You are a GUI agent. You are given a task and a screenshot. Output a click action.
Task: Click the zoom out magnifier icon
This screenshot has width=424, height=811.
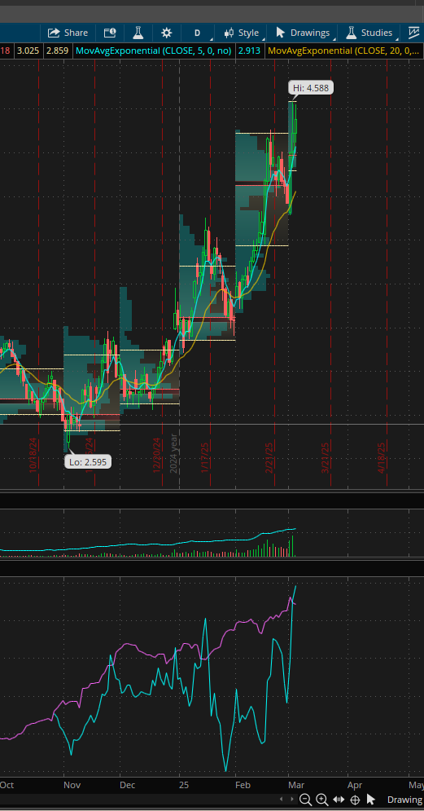point(305,800)
